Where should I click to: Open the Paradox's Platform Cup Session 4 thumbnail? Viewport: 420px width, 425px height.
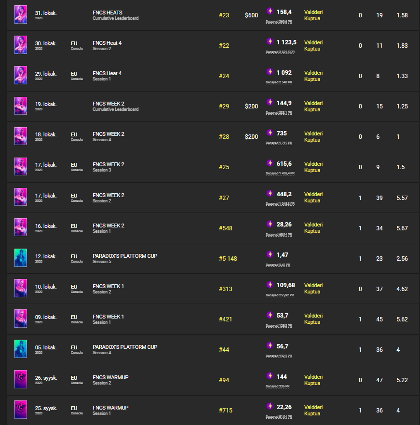(x=21, y=349)
